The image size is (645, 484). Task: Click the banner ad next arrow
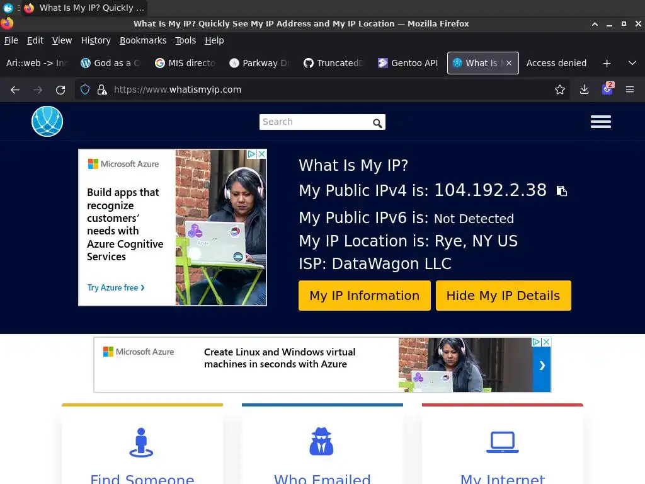coord(542,365)
